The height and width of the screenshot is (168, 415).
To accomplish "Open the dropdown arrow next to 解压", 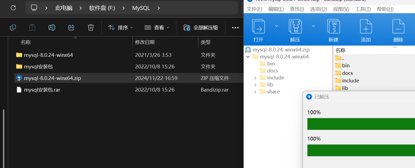I will click(313, 26).
